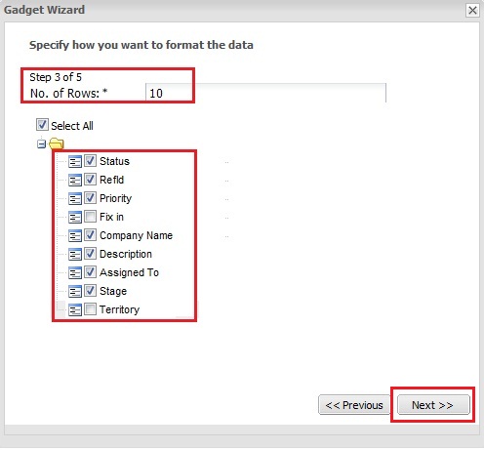484x450 pixels.
Task: Uncheck the Select All checkbox
Action: pos(42,125)
